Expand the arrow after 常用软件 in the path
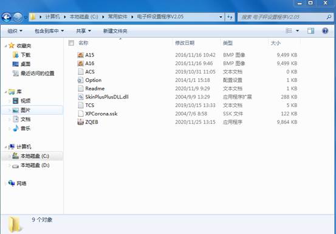The image size is (336, 234). point(132,17)
